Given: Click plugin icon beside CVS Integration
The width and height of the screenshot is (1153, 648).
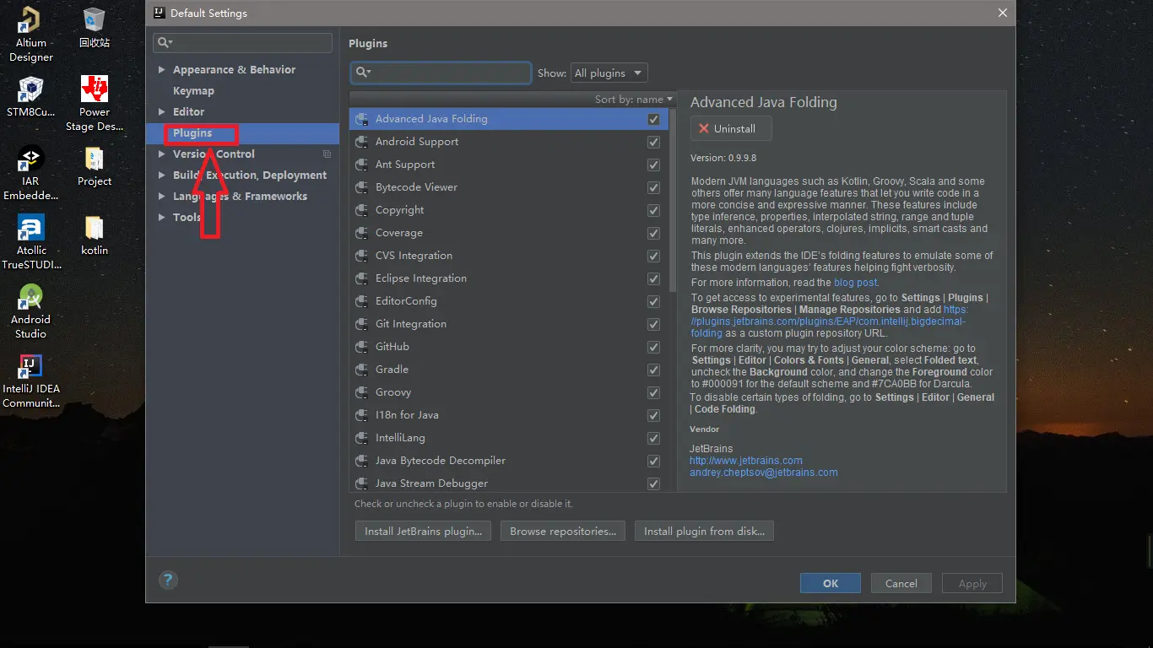Looking at the screenshot, I should coord(361,256).
